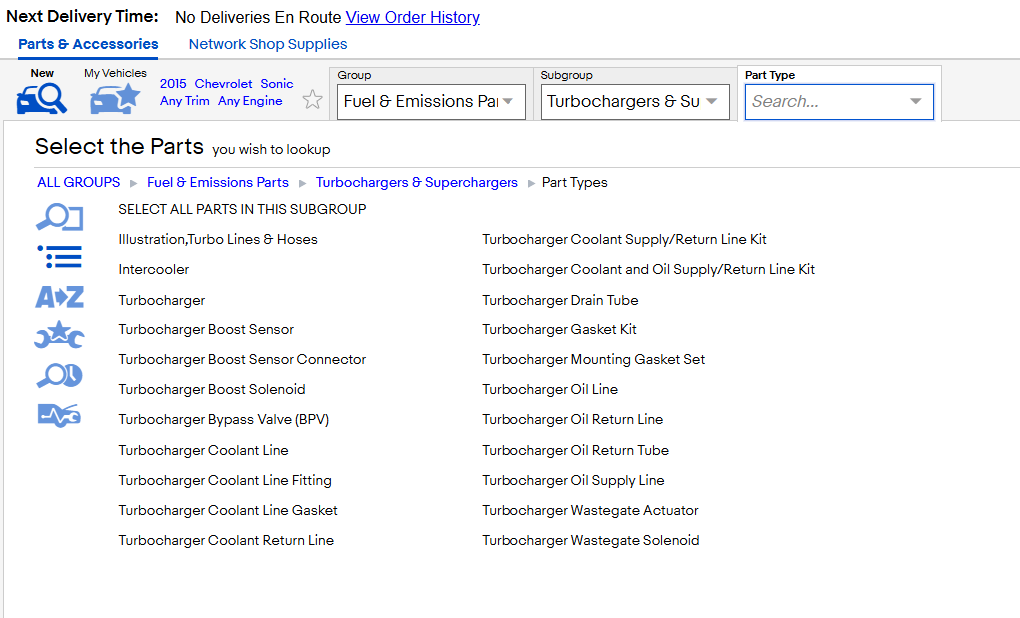
Task: Open the diagnostic waveform car icon
Action: tap(59, 416)
